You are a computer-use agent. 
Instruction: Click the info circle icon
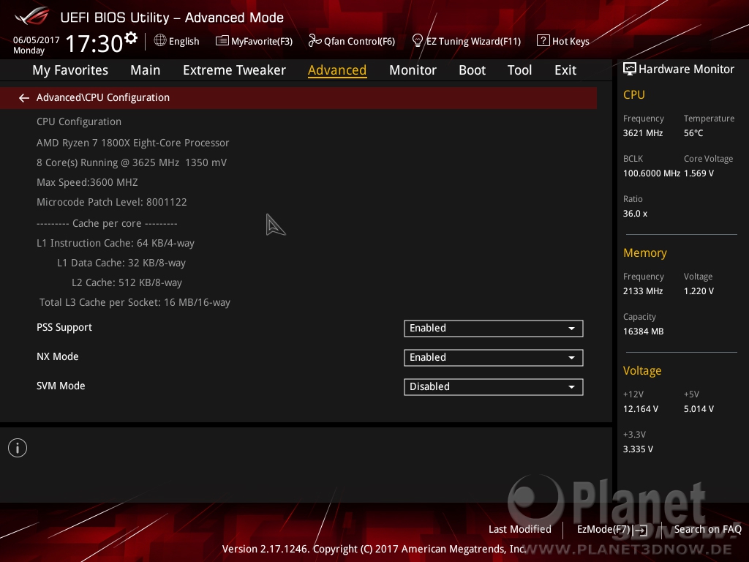point(18,449)
